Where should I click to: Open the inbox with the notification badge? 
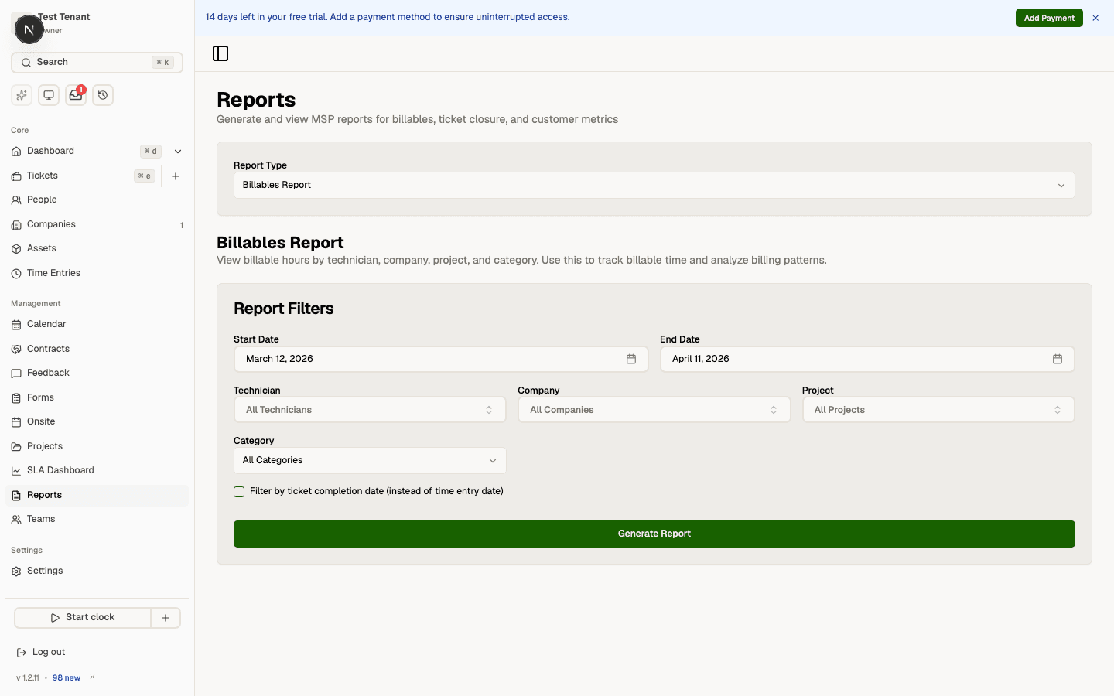click(75, 94)
